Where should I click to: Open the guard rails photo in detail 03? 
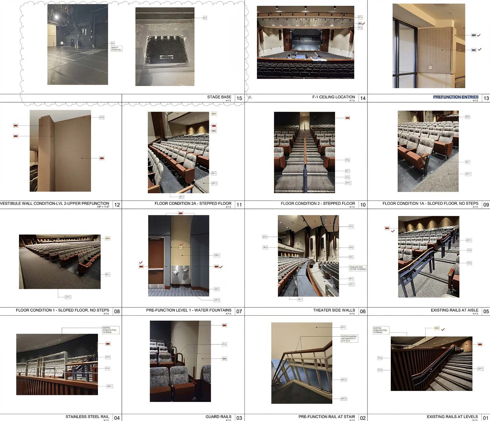pos(180,361)
